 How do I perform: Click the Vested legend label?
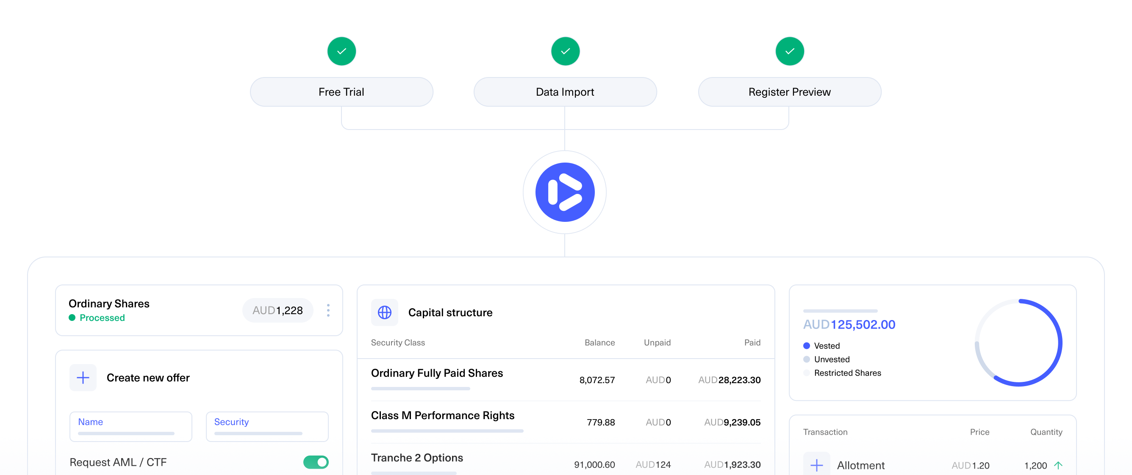(827, 345)
